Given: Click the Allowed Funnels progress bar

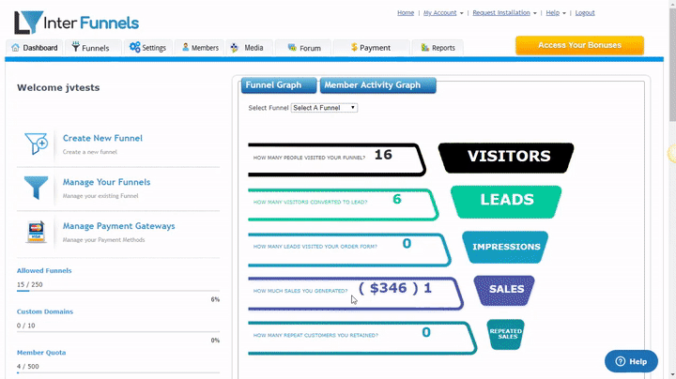Looking at the screenshot, I should (117, 291).
